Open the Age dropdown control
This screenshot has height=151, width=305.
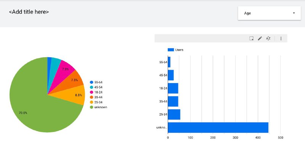coord(269,13)
